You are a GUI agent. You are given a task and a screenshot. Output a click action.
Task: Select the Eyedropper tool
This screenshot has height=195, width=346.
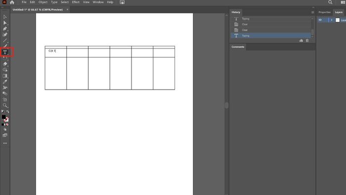tap(5, 82)
